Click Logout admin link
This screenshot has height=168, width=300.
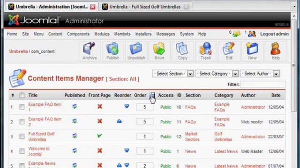tap(274, 34)
